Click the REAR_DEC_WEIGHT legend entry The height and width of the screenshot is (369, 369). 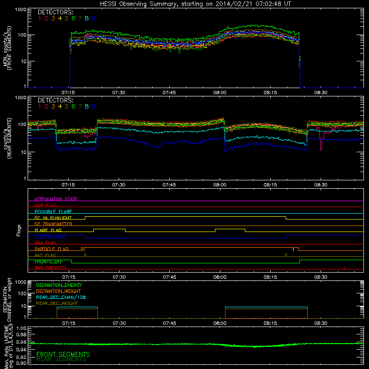(x=57, y=304)
